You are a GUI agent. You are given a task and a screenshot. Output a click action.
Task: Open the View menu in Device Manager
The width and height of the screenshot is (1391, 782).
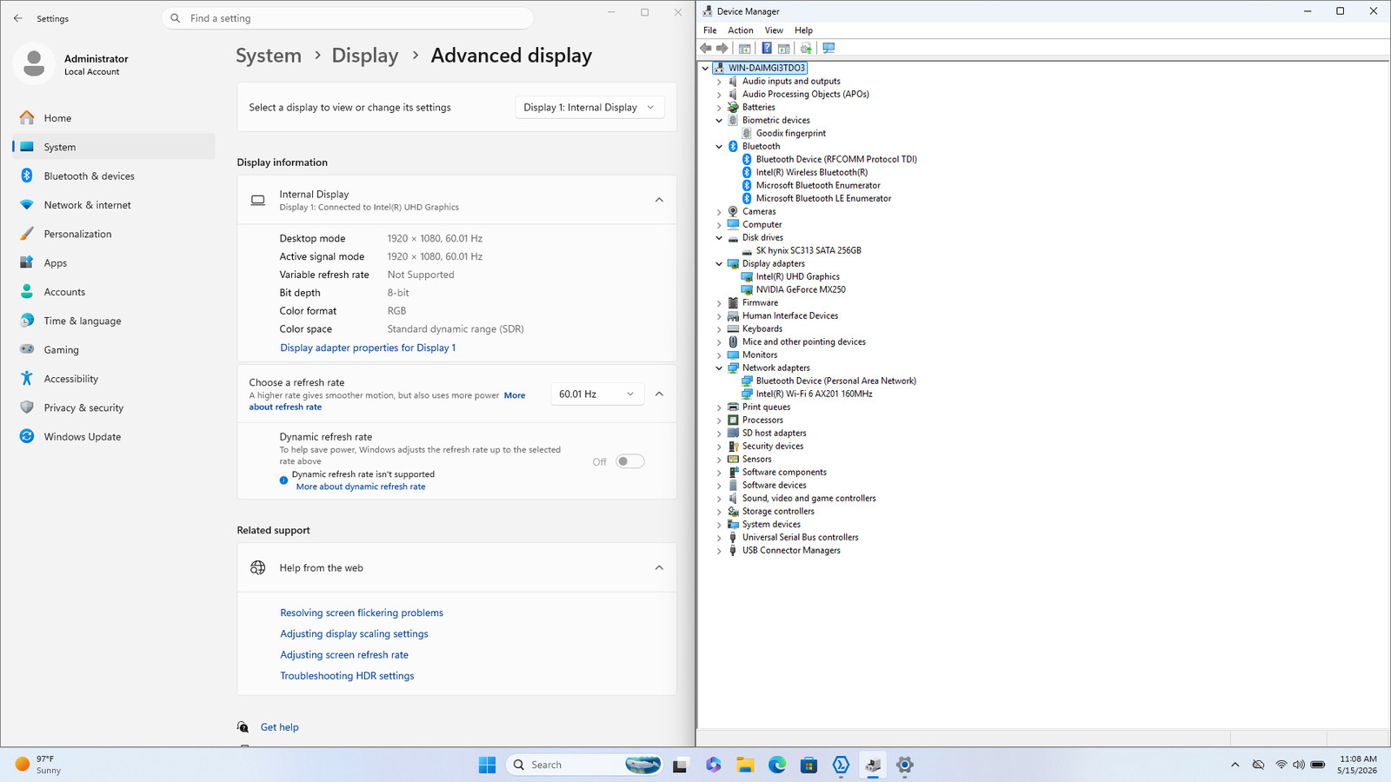tap(774, 30)
